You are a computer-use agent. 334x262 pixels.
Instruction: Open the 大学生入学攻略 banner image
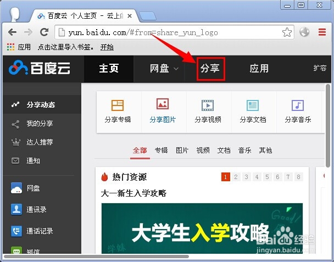tap(202, 228)
